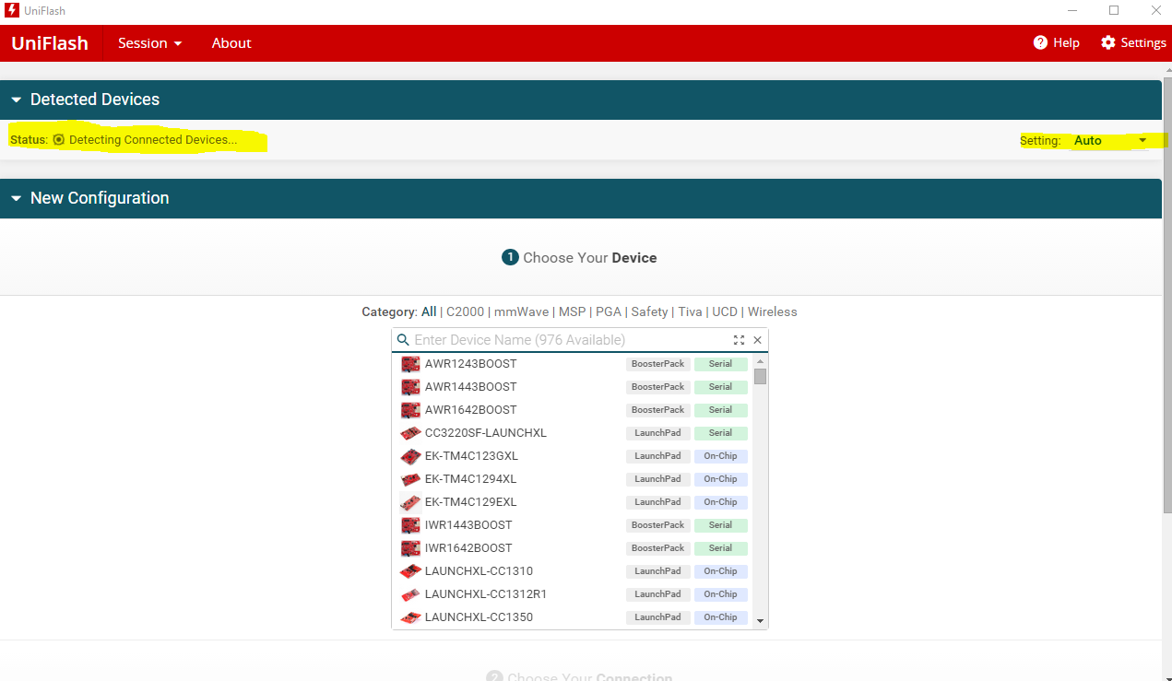Click the device list scrollbar thumb
Viewport: 1172px width, 681px height.
coord(760,376)
